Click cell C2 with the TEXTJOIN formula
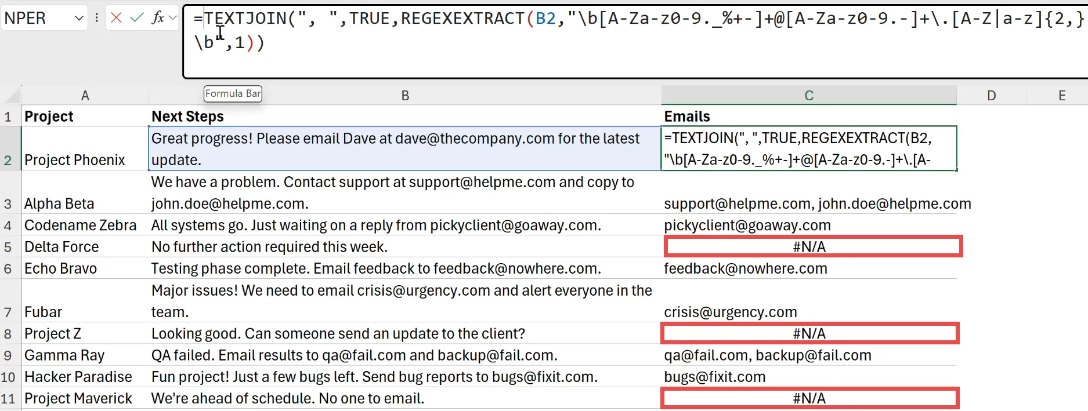1088x411 pixels. pyautogui.click(x=809, y=149)
